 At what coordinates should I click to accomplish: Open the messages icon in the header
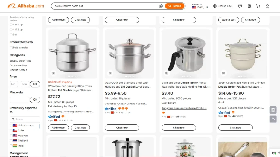(240, 6)
